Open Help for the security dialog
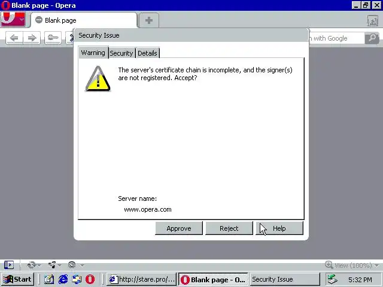Screen dimensions: 383x287 pyautogui.click(x=279, y=228)
